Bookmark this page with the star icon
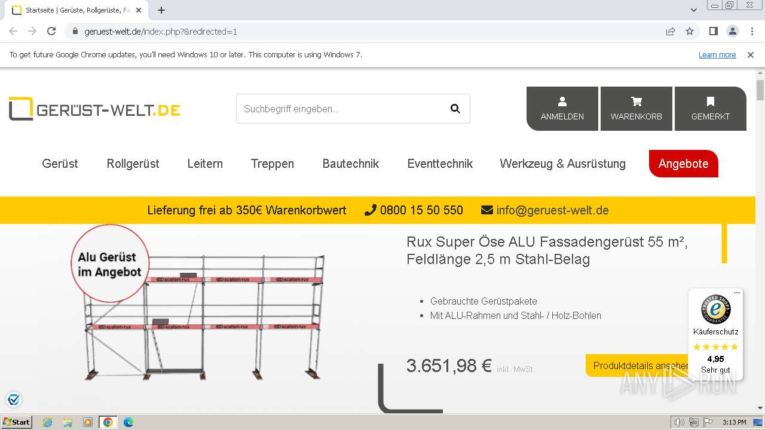This screenshot has height=430, width=765. [690, 32]
